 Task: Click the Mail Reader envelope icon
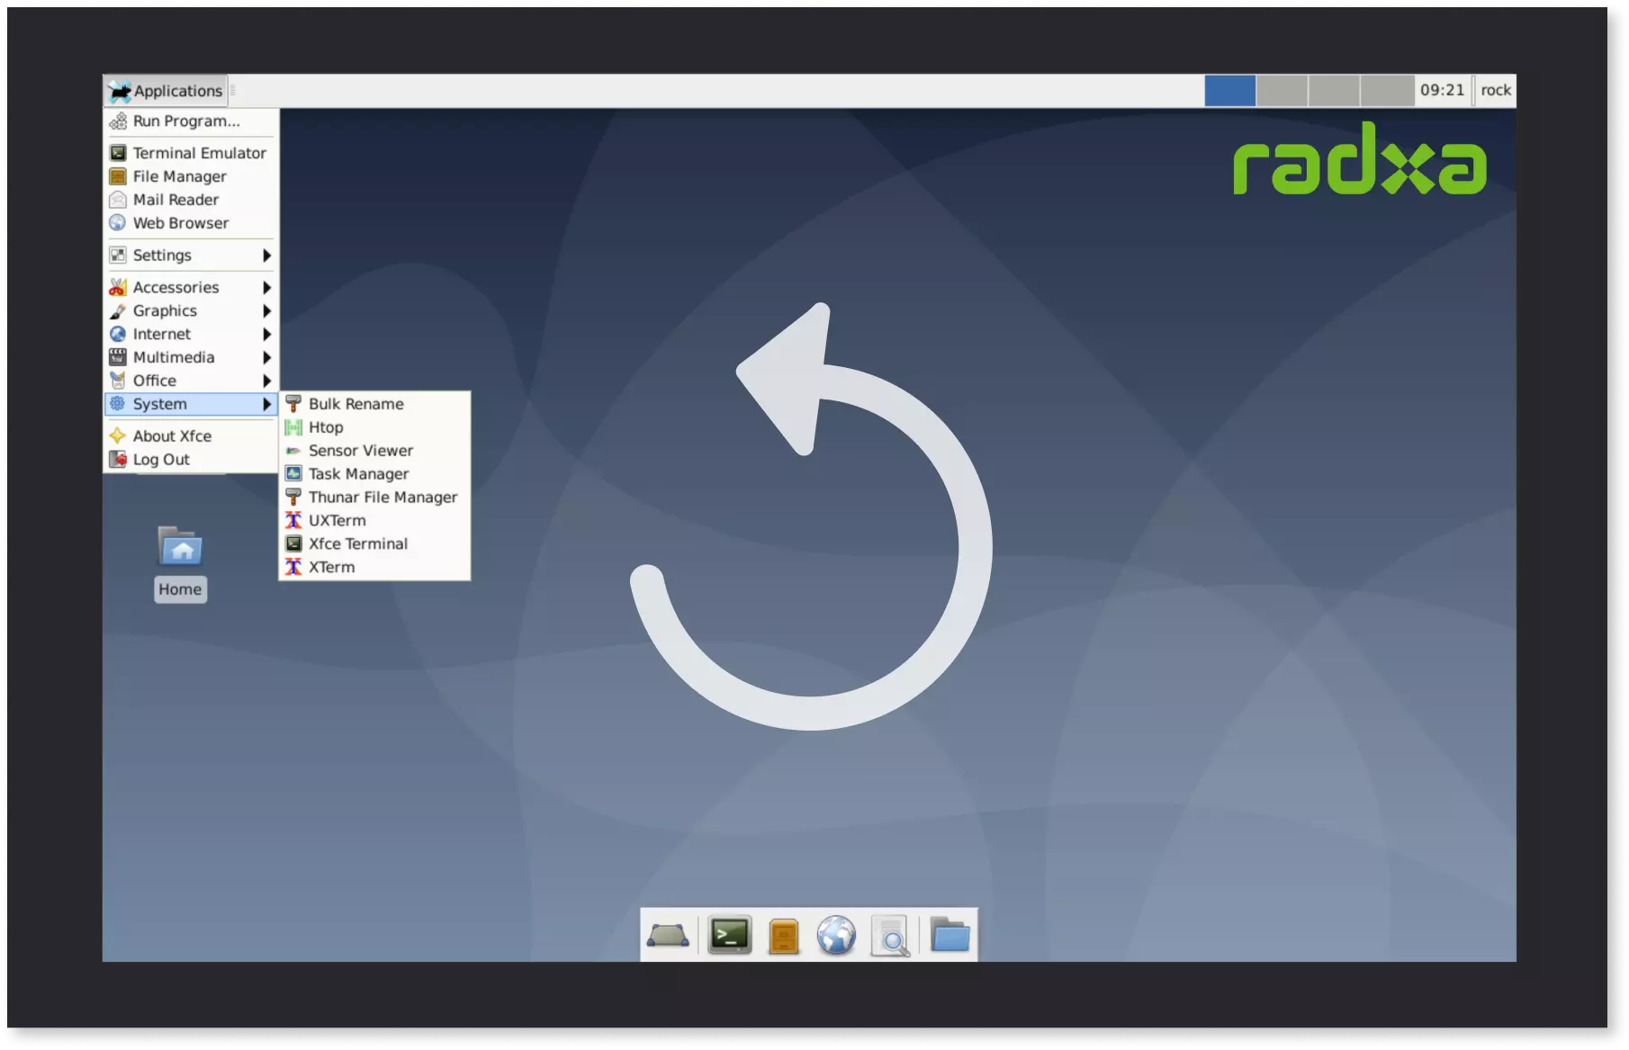(118, 200)
